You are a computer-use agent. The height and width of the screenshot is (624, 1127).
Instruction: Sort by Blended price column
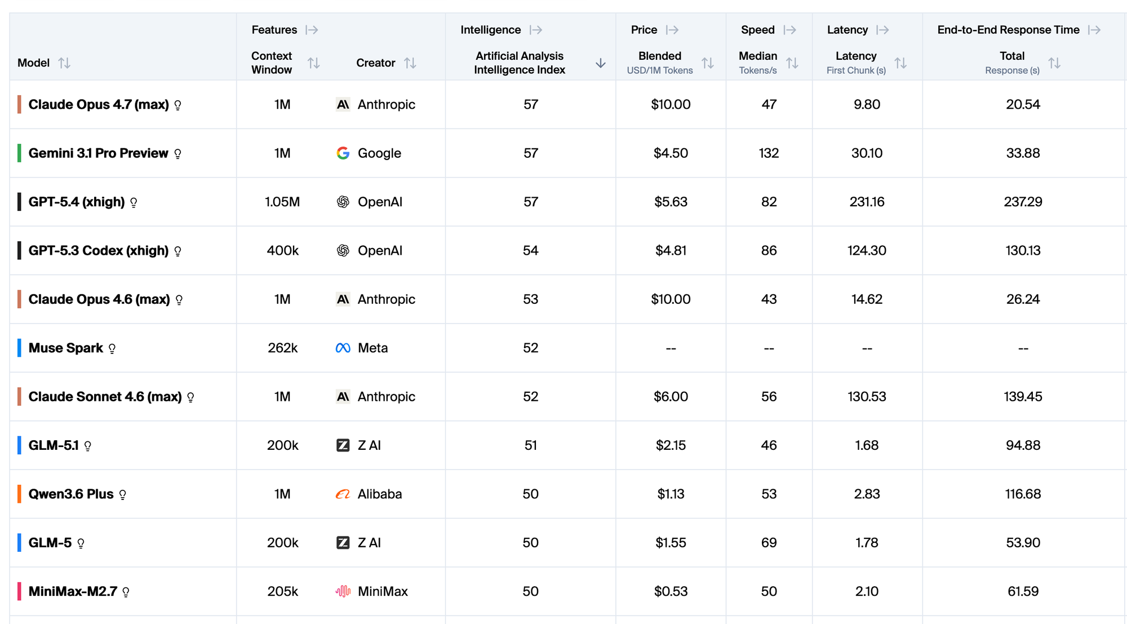(x=708, y=63)
